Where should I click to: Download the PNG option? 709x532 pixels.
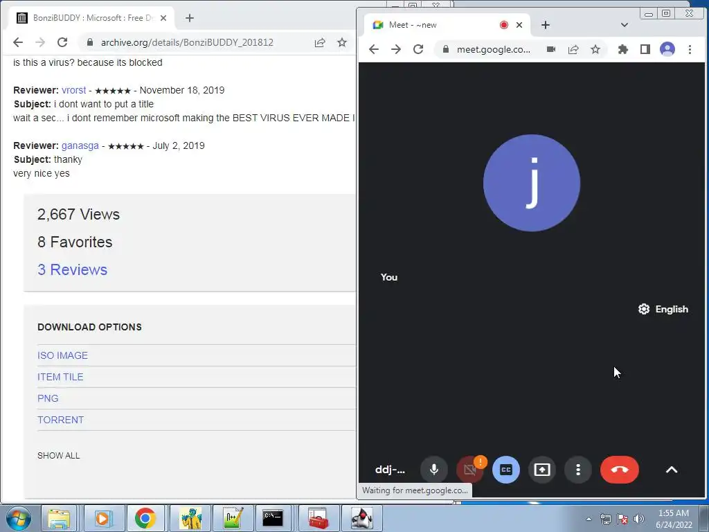48,398
